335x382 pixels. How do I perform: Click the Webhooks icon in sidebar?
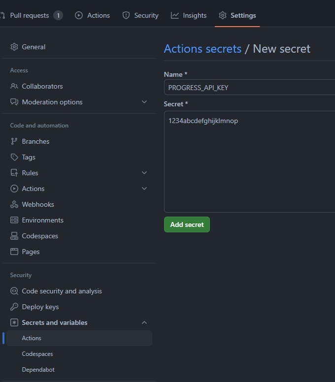click(14, 204)
